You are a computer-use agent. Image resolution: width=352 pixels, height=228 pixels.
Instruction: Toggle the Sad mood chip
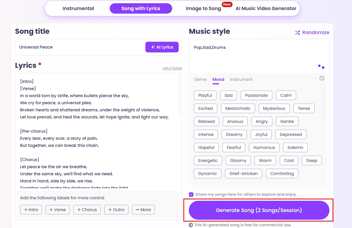[x=228, y=95]
